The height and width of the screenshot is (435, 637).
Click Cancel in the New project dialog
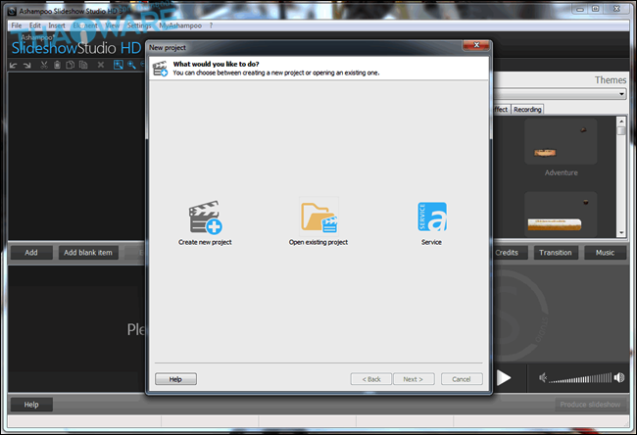(x=462, y=379)
